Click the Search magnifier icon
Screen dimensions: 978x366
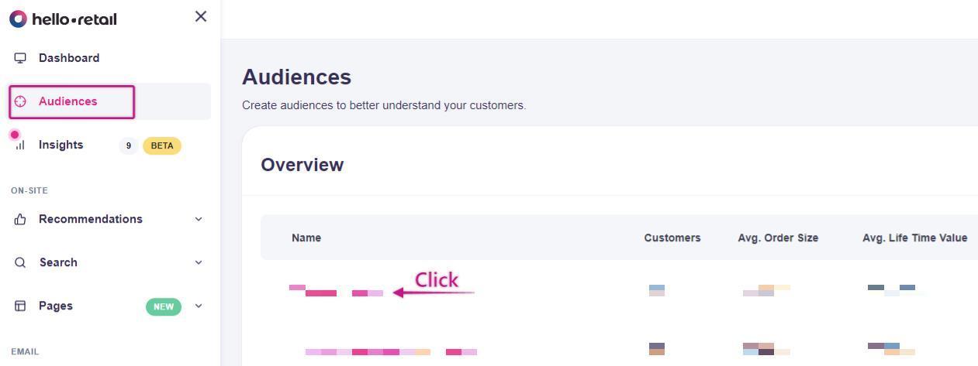(x=20, y=262)
